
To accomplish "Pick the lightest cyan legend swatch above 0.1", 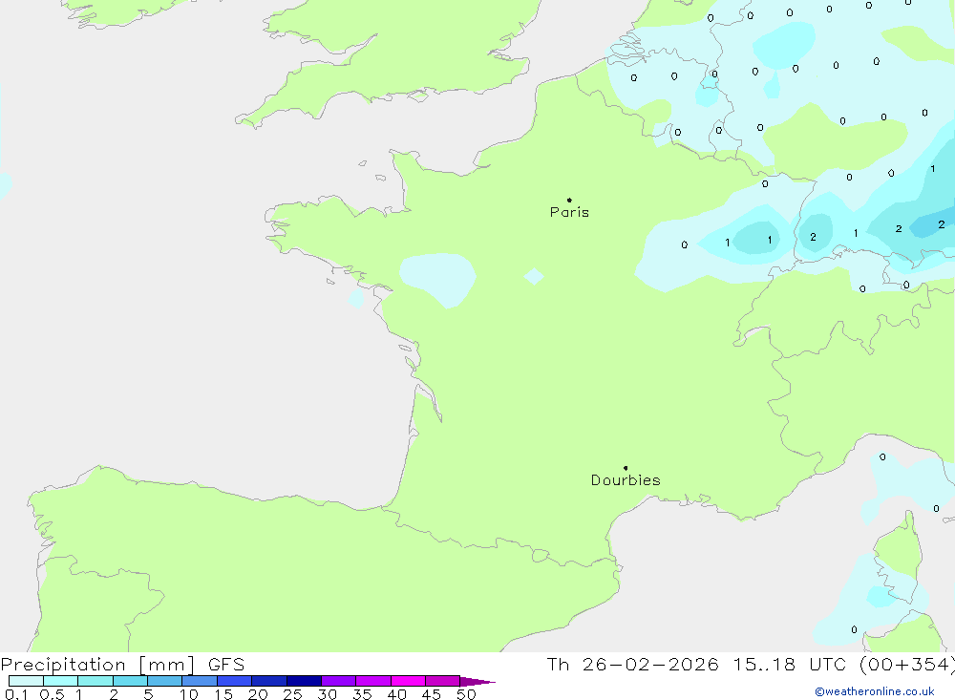I will tap(26, 681).
